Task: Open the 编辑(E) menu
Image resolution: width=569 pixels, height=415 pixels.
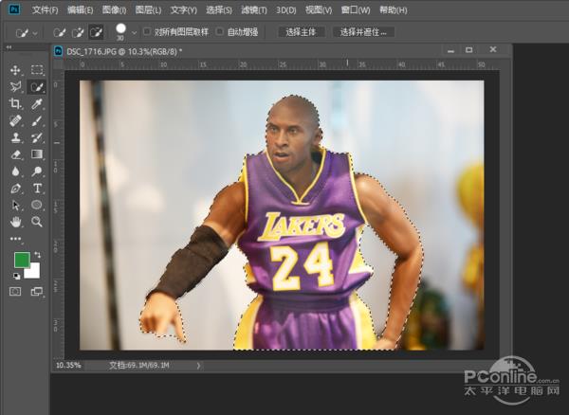Action: tap(80, 10)
